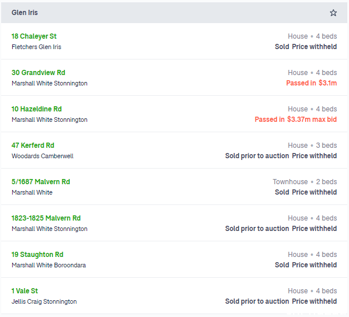Screen dimensions: 349x317
Task: Click House 3 beds property details
Action: click(313, 146)
